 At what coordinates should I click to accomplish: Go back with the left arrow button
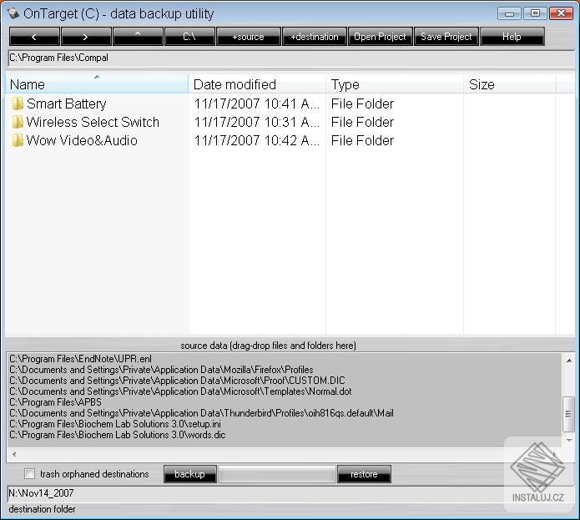[x=34, y=36]
